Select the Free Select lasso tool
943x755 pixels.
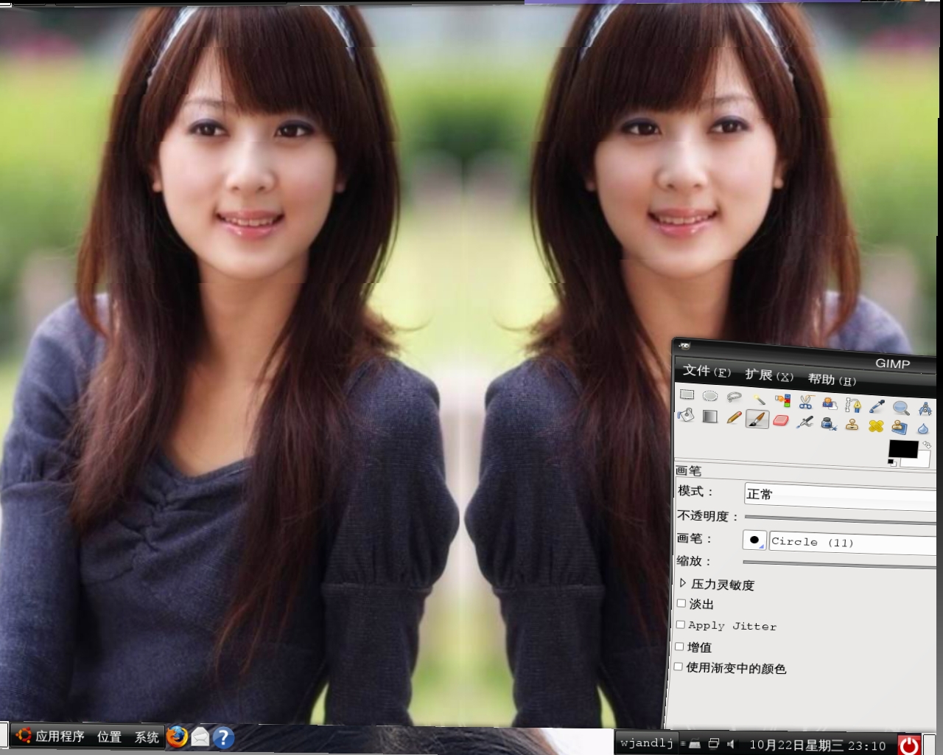click(734, 397)
